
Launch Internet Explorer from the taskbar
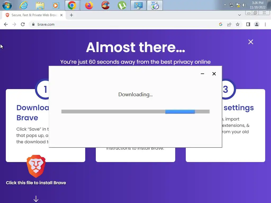pyautogui.click(x=23, y=5)
